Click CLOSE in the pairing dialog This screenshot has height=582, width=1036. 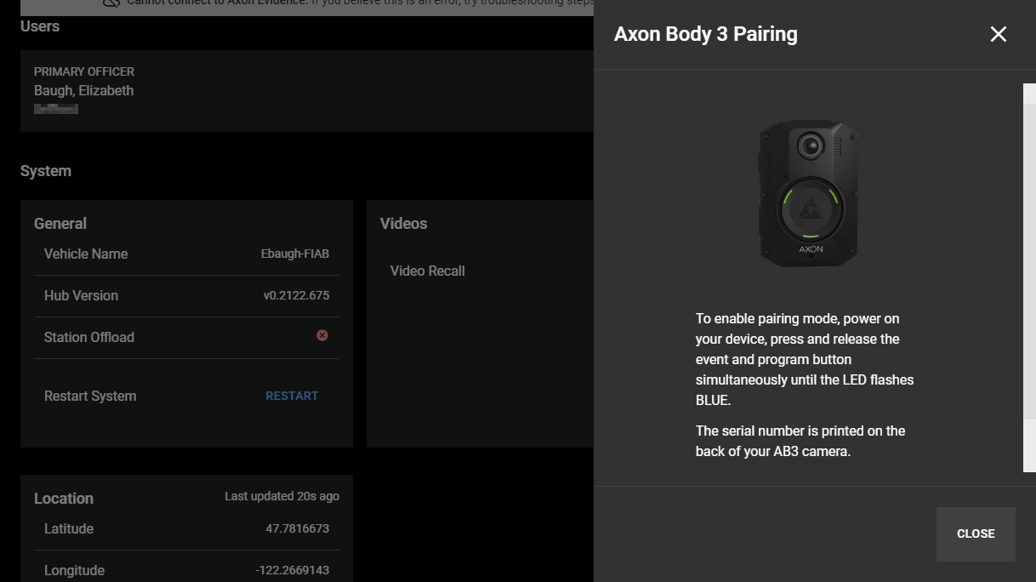pos(975,533)
